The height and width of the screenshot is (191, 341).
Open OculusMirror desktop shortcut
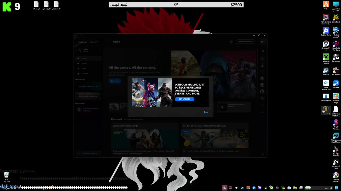click(x=326, y=97)
